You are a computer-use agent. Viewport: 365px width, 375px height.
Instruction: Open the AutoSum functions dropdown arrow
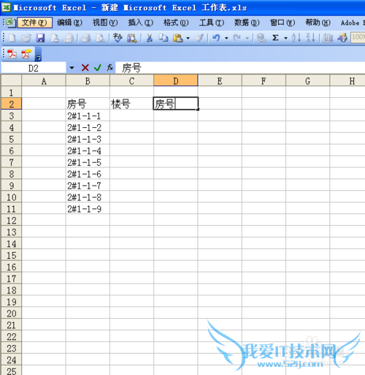[285, 38]
